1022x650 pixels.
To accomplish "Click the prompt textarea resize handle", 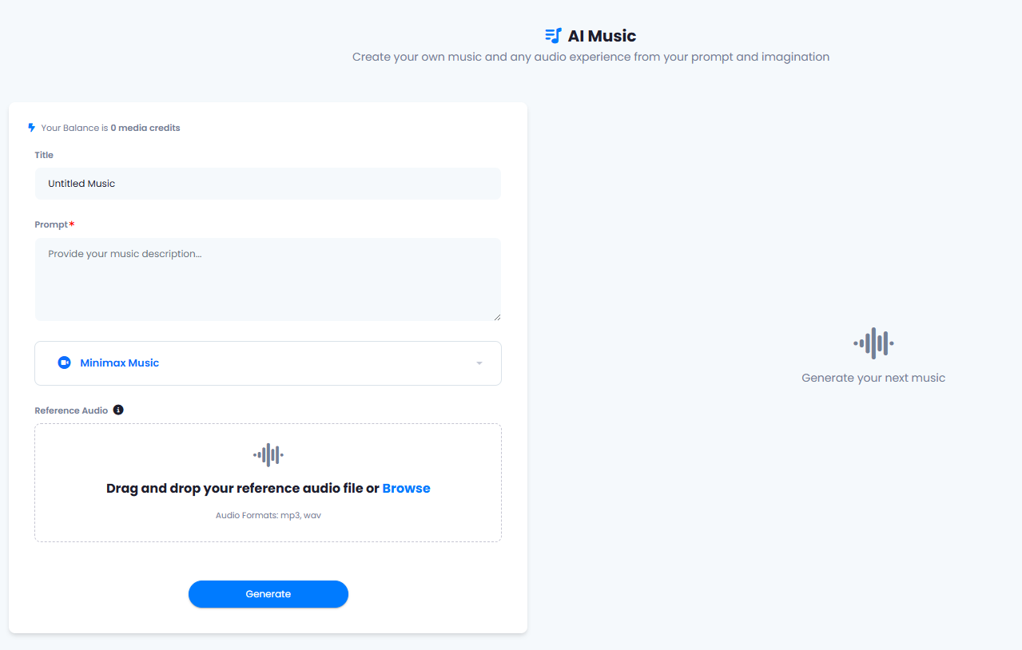I will click(496, 316).
